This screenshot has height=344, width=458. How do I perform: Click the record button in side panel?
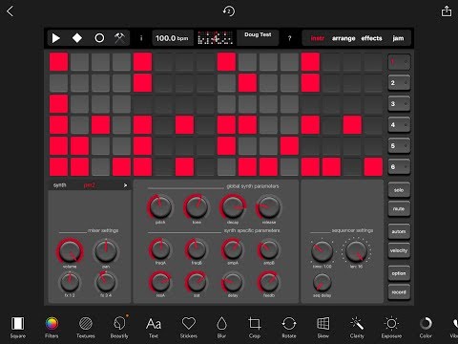[399, 291]
